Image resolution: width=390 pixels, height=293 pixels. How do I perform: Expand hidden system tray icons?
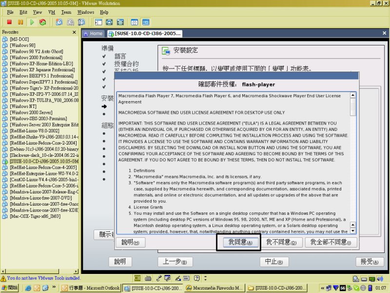(x=323, y=288)
